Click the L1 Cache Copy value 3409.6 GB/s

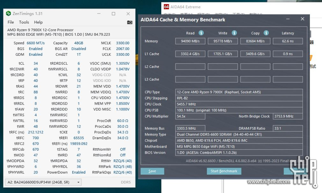pyautogui.click(x=255, y=54)
